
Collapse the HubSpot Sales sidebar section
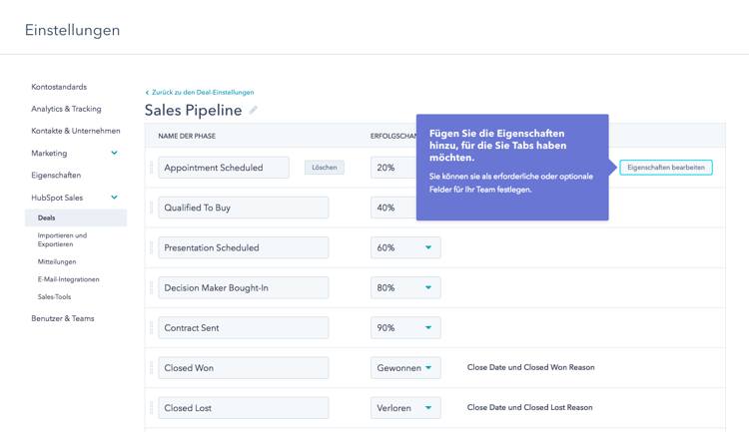click(114, 198)
